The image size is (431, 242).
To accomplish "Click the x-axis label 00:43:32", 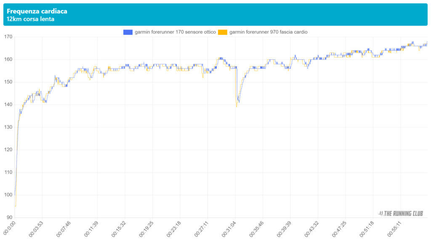I will pos(312,229).
